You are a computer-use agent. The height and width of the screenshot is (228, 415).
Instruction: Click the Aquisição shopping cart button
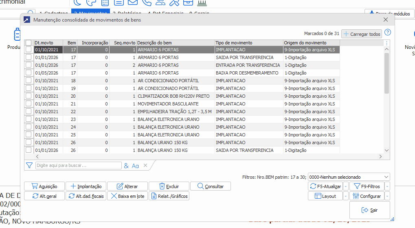click(44, 186)
